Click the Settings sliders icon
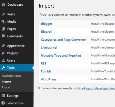 (3, 96)
